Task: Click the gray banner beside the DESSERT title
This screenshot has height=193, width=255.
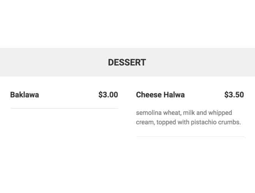Action: tap(46, 62)
